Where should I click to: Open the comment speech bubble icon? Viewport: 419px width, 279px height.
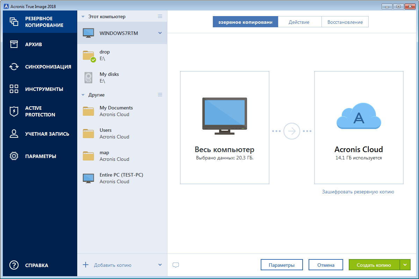[176, 265]
